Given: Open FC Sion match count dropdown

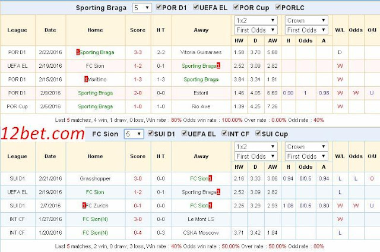Looking at the screenshot, I should (x=134, y=134).
